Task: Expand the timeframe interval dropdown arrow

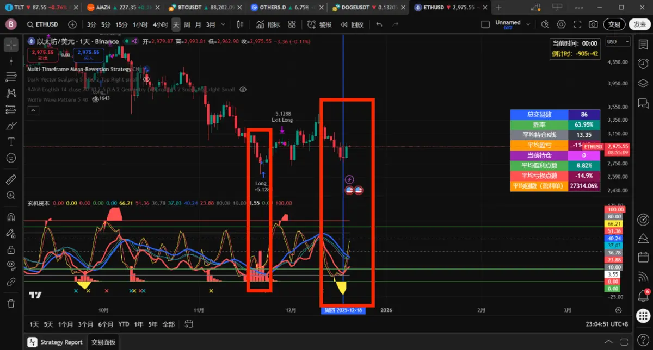Action: coord(223,24)
